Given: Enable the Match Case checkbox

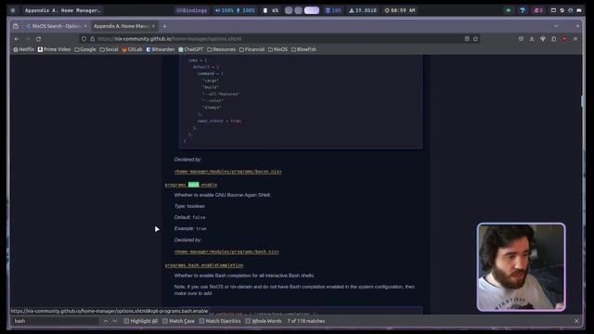Looking at the screenshot, I should point(165,321).
